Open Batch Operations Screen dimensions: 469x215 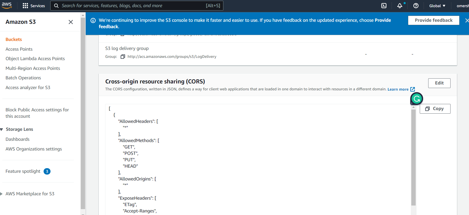(23, 78)
